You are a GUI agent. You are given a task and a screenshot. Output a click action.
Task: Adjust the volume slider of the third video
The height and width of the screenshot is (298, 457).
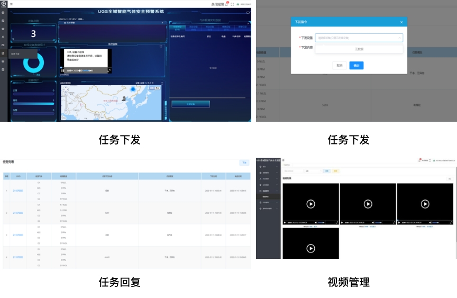(x=436, y=222)
